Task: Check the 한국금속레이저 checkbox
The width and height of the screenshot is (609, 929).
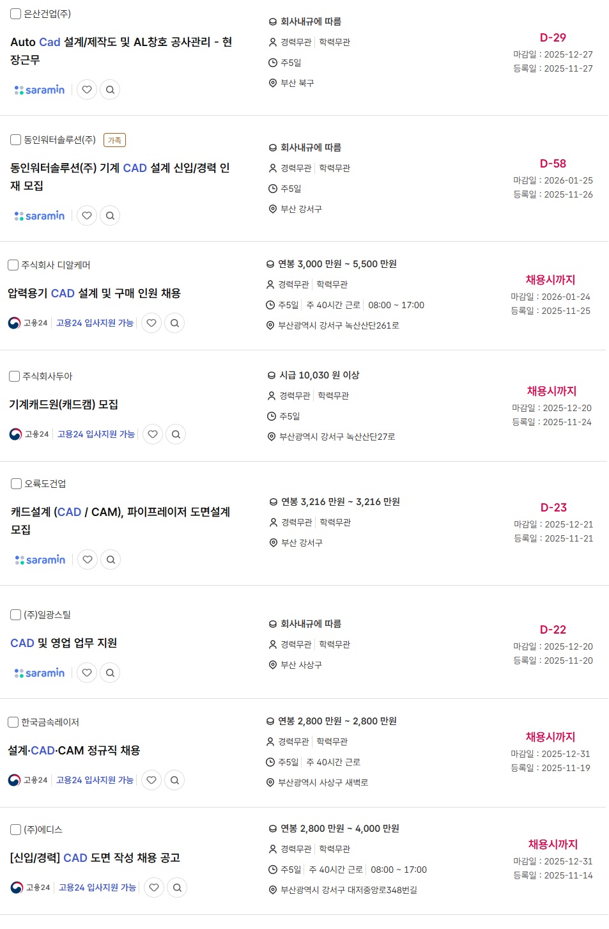Action: pyautogui.click(x=13, y=722)
